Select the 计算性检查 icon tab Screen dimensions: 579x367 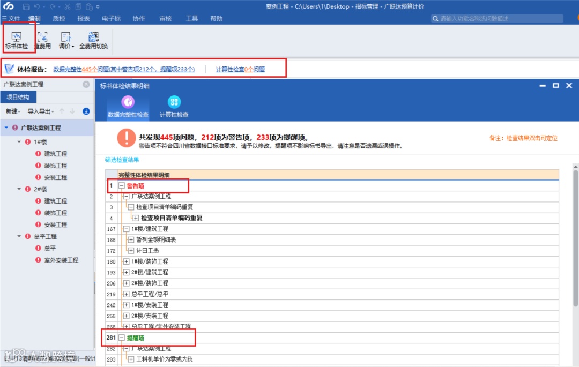[x=174, y=107]
